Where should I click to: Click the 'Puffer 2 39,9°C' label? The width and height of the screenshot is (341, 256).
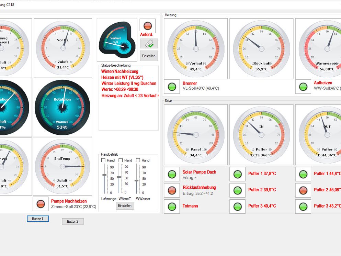262,190
